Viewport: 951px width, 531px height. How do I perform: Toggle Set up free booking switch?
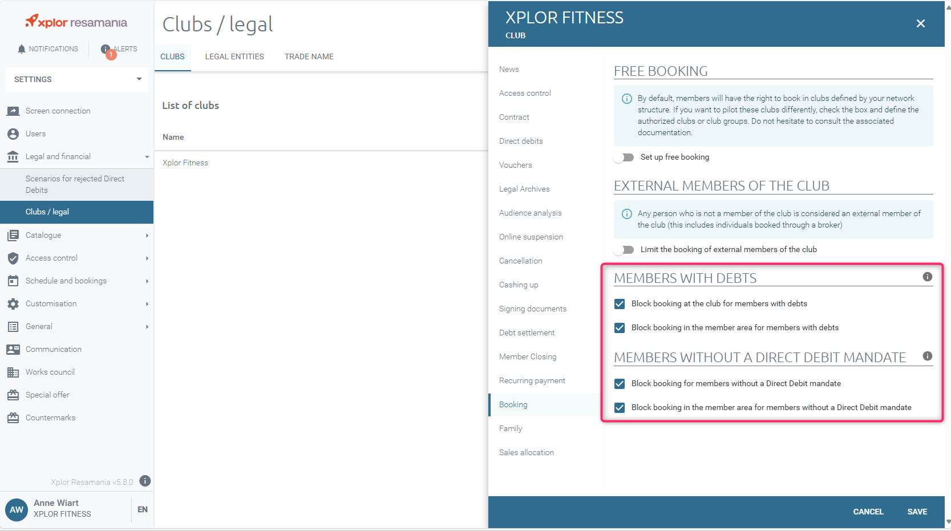pyautogui.click(x=624, y=157)
